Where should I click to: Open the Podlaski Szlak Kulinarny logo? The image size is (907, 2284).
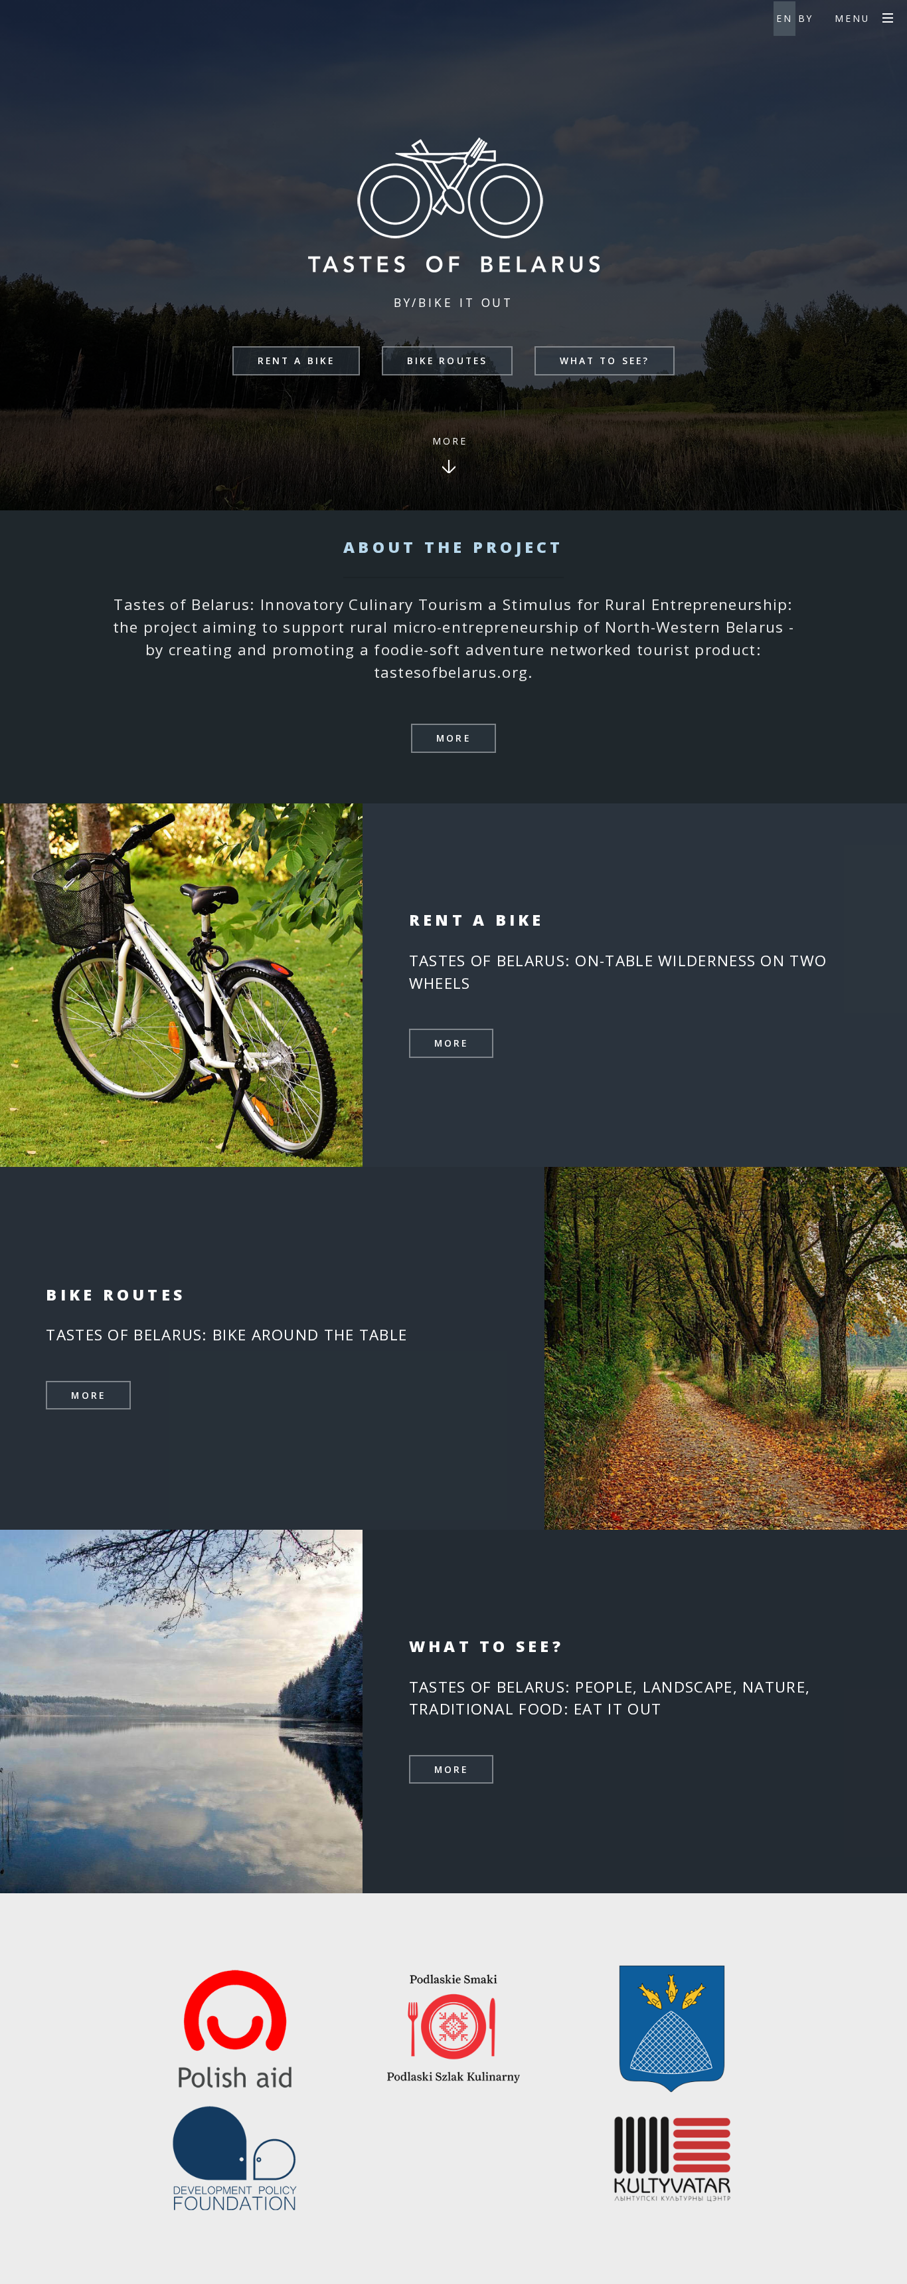pyautogui.click(x=453, y=2027)
